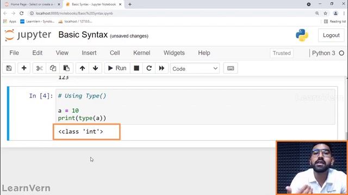This screenshot has height=195, width=348.
Task: Open the Cell menu
Action: [115, 53]
